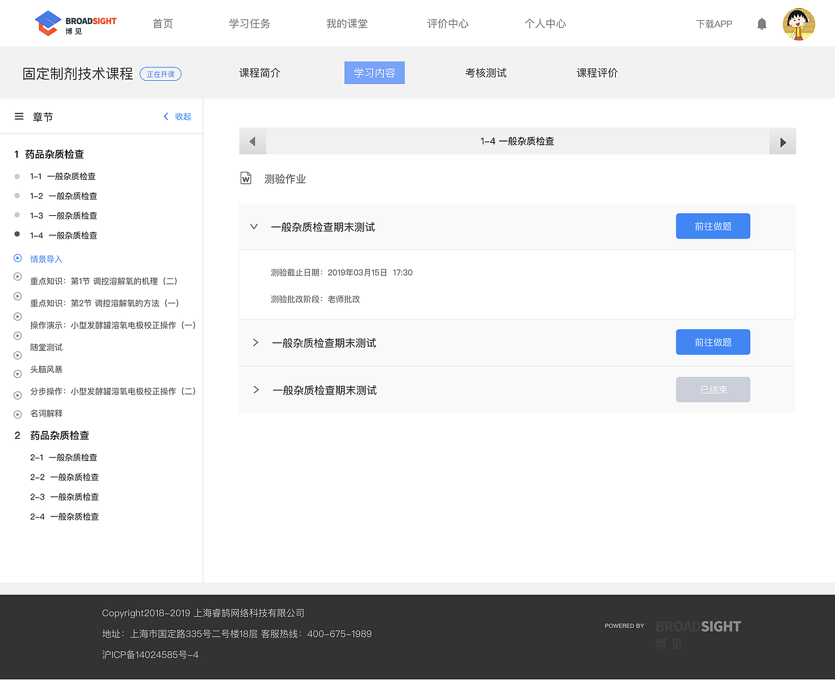This screenshot has height=680, width=835.
Task: Click the BROADSIGHT logo
Action: [74, 22]
